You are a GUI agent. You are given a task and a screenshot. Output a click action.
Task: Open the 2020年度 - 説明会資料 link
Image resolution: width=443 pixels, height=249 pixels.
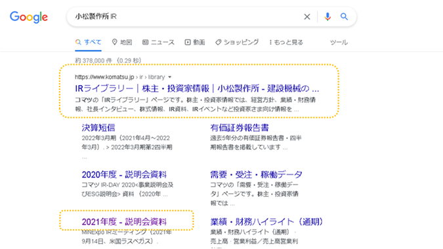tap(124, 174)
